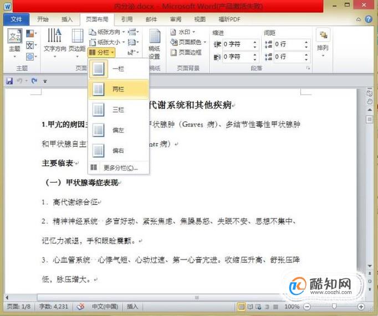Open paper orientation (纸张方向) dropdown
The width and height of the screenshot is (378, 316).
click(x=107, y=32)
